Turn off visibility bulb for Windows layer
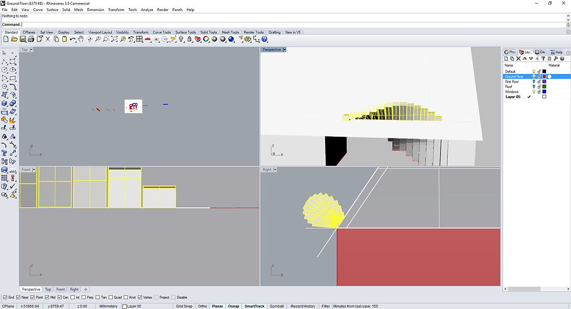Image resolution: width=571 pixels, height=309 pixels. [534, 91]
